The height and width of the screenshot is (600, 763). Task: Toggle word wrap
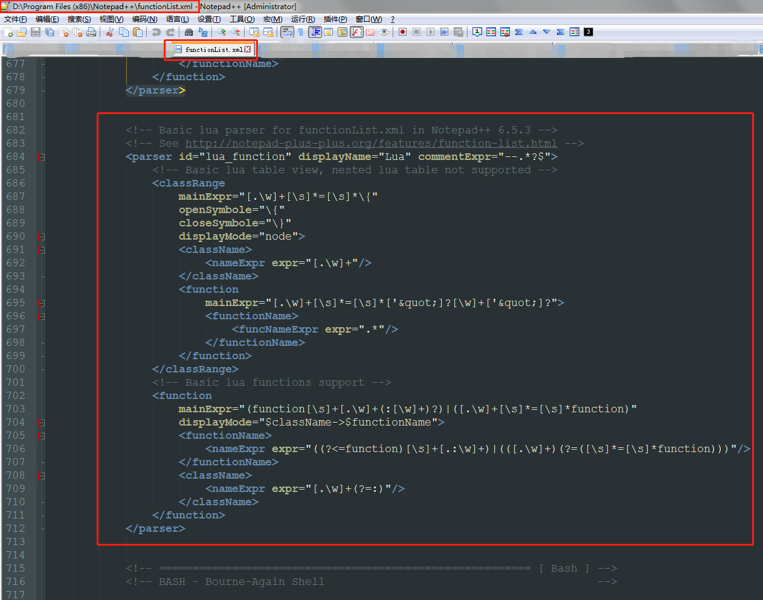pyautogui.click(x=286, y=31)
